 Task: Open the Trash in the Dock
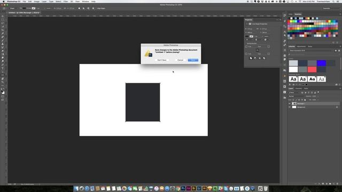tap(266, 188)
